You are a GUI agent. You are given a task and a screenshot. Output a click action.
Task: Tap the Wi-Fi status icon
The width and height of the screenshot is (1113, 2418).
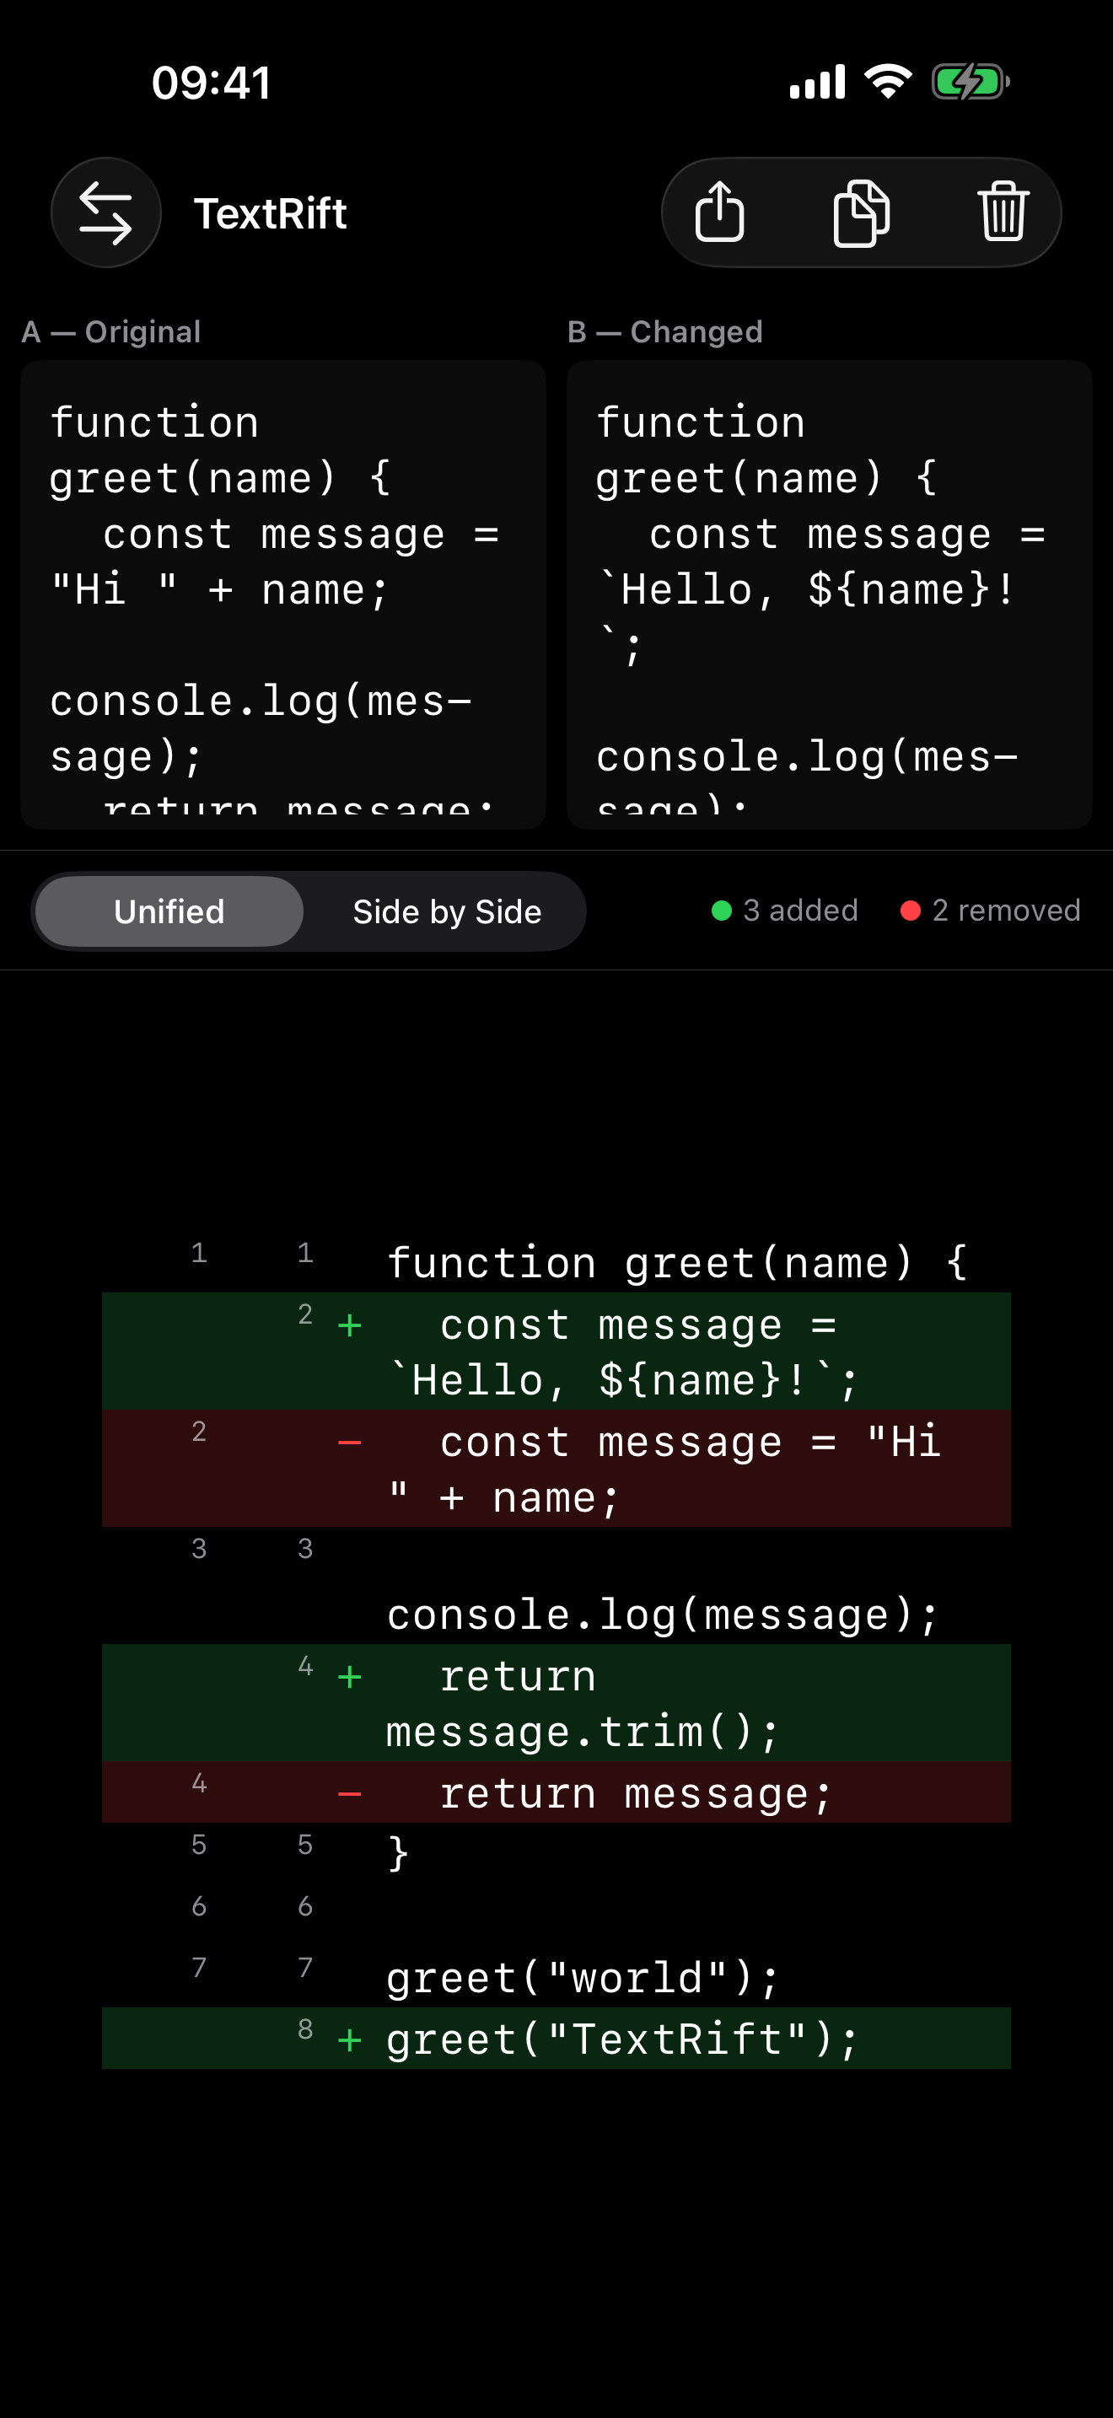click(x=888, y=82)
